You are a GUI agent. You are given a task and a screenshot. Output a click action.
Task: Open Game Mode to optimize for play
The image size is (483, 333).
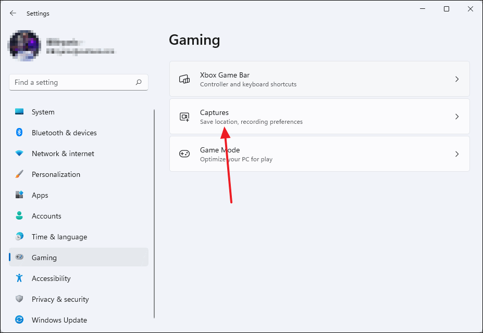[x=319, y=153]
